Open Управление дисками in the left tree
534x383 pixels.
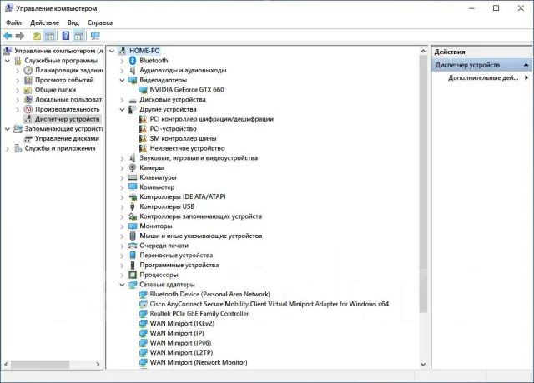click(67, 139)
